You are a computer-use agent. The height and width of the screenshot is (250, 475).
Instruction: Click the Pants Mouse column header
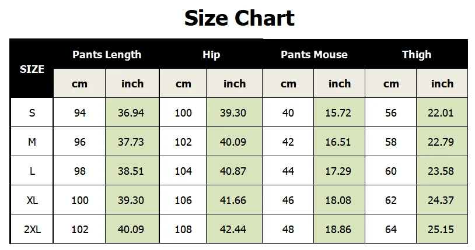(314, 54)
